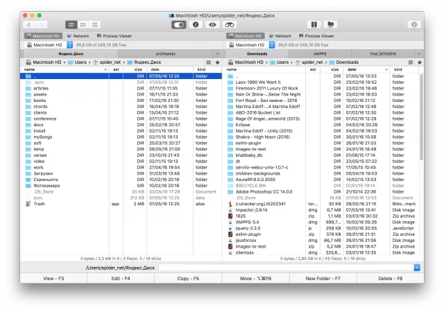The height and width of the screenshot is (312, 444).
Task: Click the connect to server monitor icon
Action: pos(330,25)
